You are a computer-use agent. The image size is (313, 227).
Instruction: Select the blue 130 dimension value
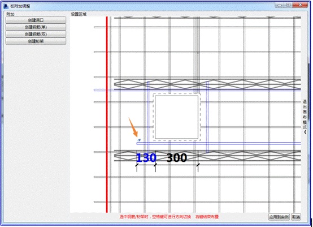tap(146, 157)
